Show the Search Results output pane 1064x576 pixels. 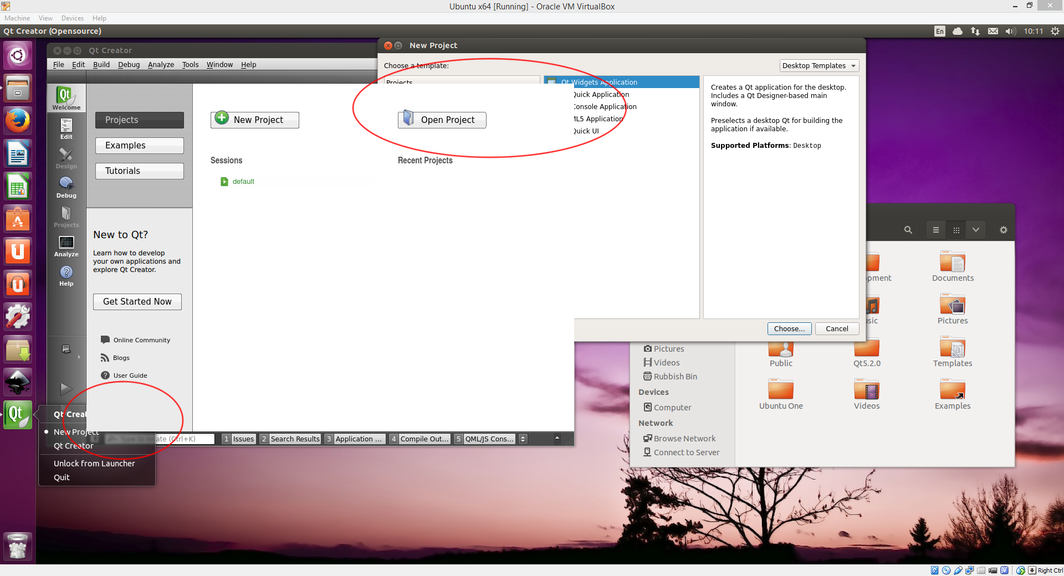290,439
